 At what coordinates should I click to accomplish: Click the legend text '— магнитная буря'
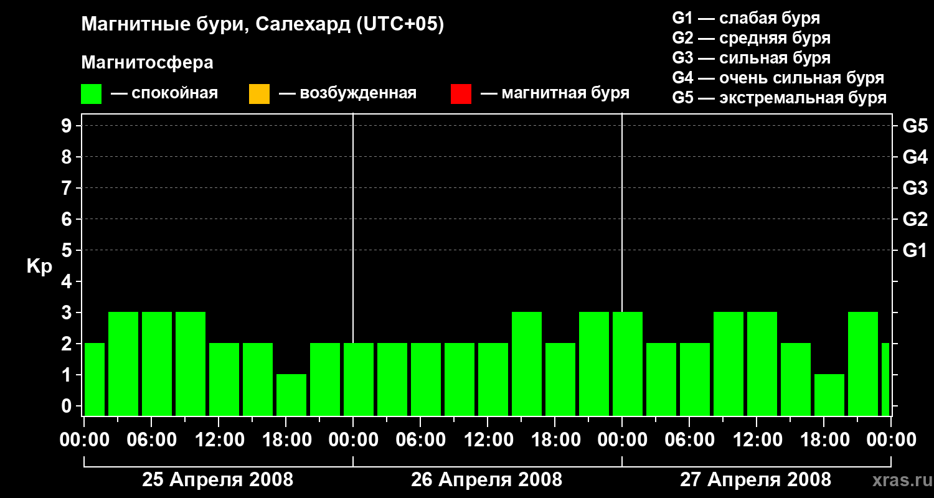(x=555, y=93)
